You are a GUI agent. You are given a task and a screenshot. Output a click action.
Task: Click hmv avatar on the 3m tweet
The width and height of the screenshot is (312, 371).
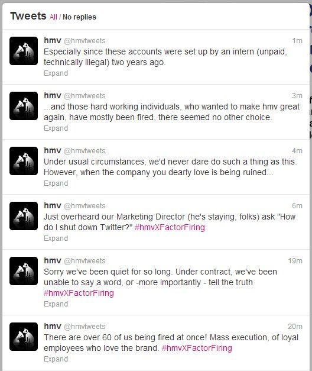(24, 106)
